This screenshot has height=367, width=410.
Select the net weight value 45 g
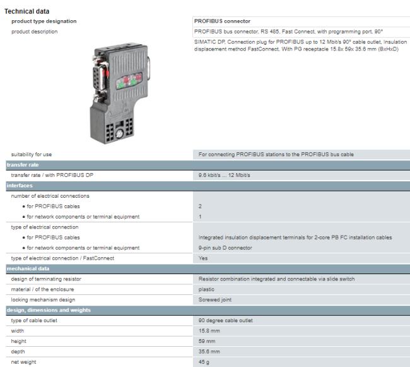(x=205, y=362)
